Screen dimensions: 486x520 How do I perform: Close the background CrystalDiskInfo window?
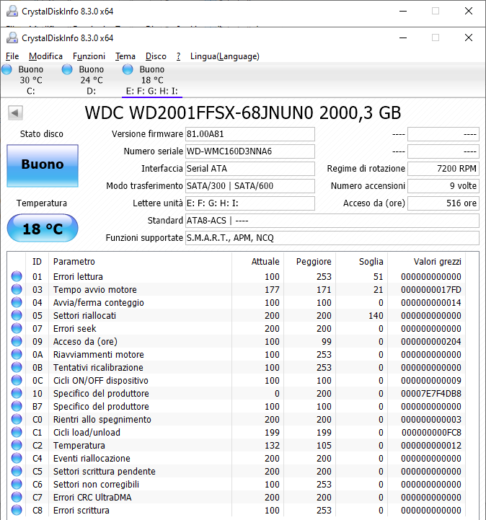click(469, 11)
